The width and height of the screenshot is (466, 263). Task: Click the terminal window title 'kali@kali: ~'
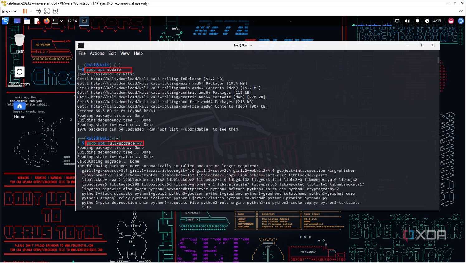[243, 45]
